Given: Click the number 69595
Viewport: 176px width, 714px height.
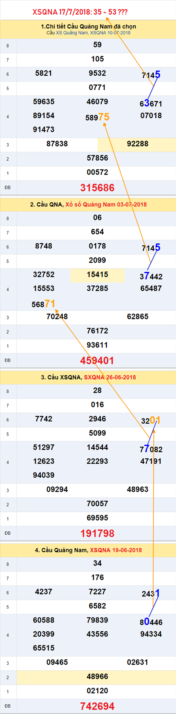Looking at the screenshot, I should click(x=98, y=518).
